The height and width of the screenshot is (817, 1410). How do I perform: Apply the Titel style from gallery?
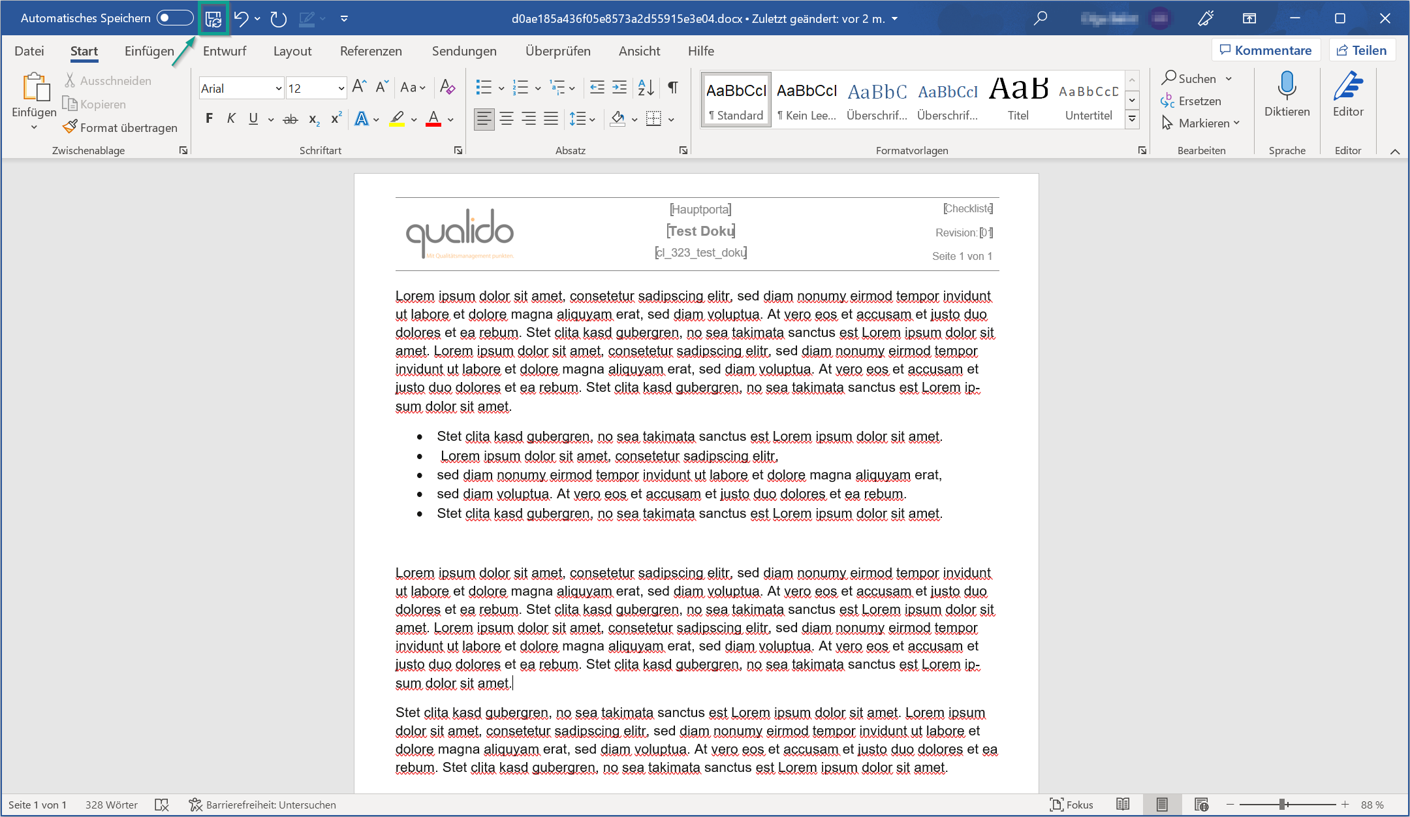coord(1018,99)
